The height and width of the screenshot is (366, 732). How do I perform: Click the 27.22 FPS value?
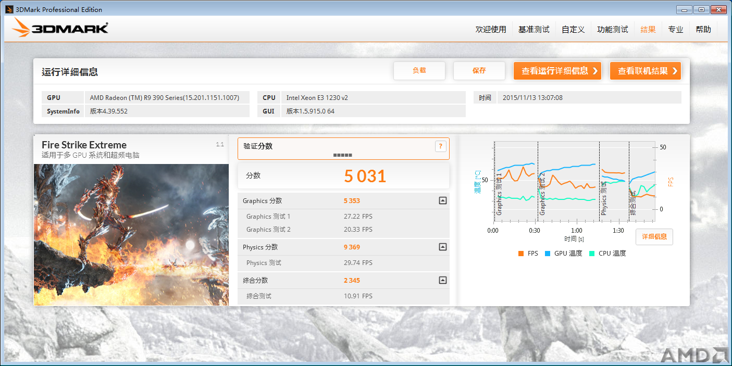click(x=358, y=217)
